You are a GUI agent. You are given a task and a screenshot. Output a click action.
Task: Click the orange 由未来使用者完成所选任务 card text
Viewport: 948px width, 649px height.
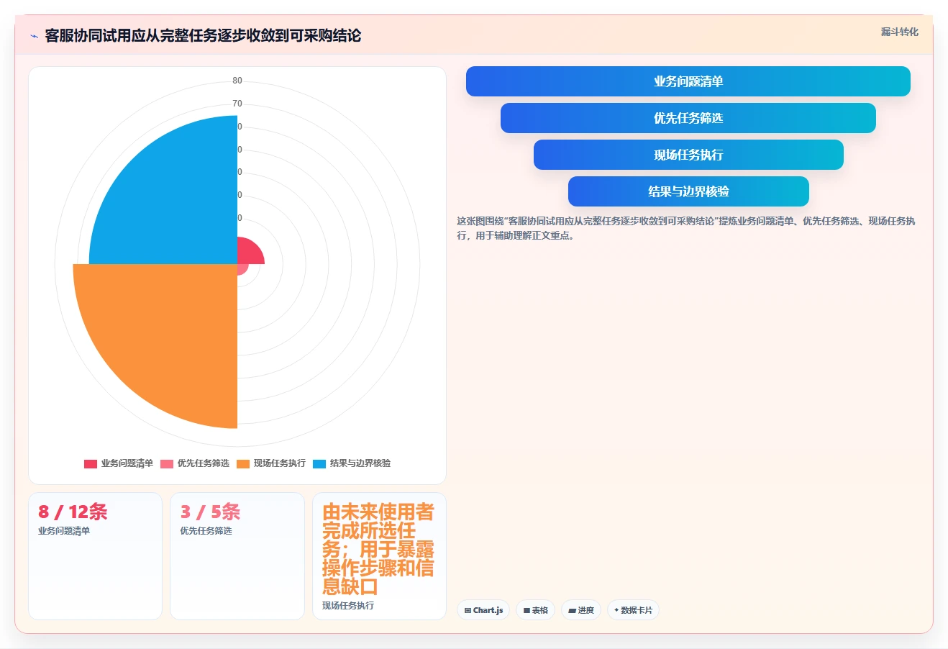378,549
